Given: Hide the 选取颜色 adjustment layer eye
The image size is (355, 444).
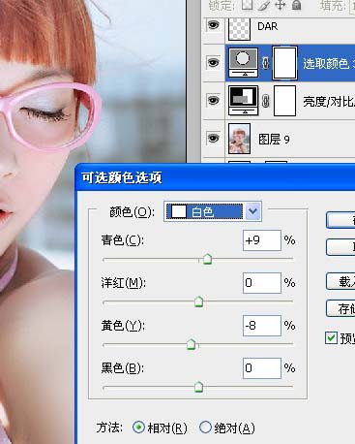Looking at the screenshot, I should pos(213,62).
